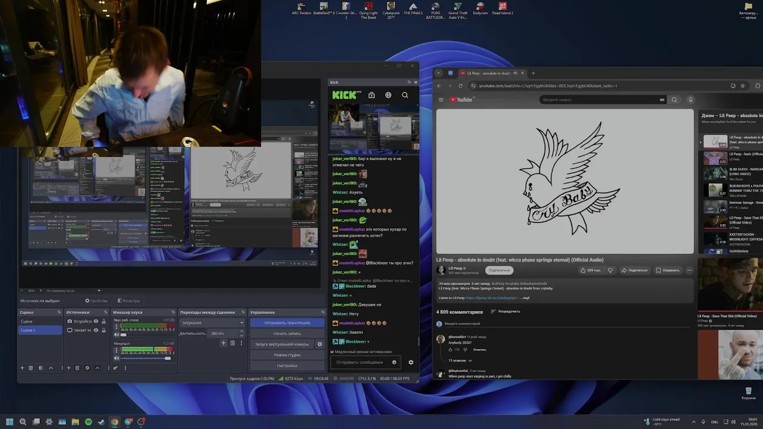Adjust Микр/доп volume slider
This screenshot has height=429, width=763.
click(147, 358)
